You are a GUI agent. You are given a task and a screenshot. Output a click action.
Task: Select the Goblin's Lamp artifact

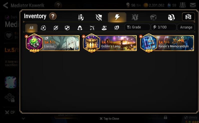tap(110, 43)
